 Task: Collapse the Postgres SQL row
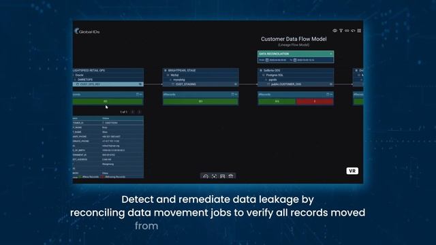click(264, 75)
